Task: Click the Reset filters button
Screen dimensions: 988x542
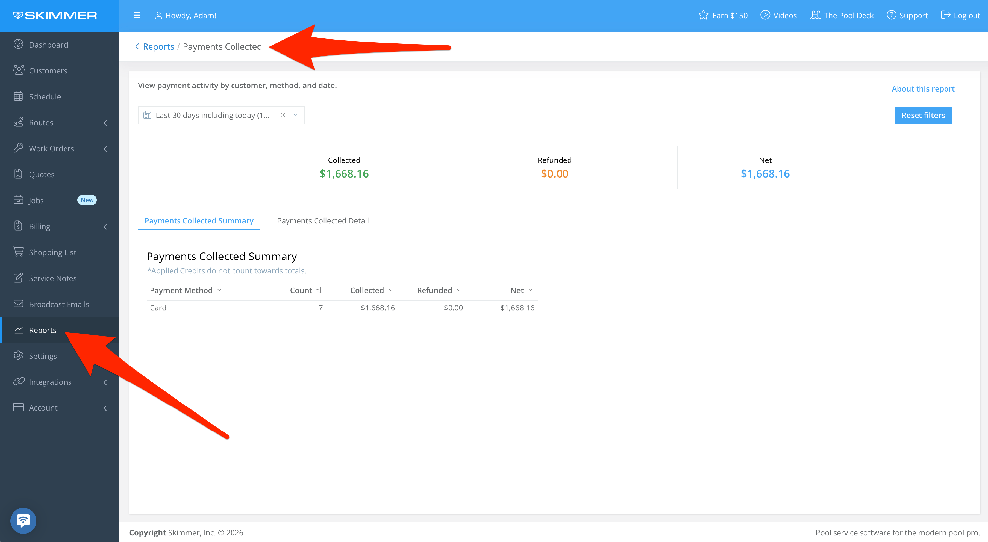Action: coord(923,115)
